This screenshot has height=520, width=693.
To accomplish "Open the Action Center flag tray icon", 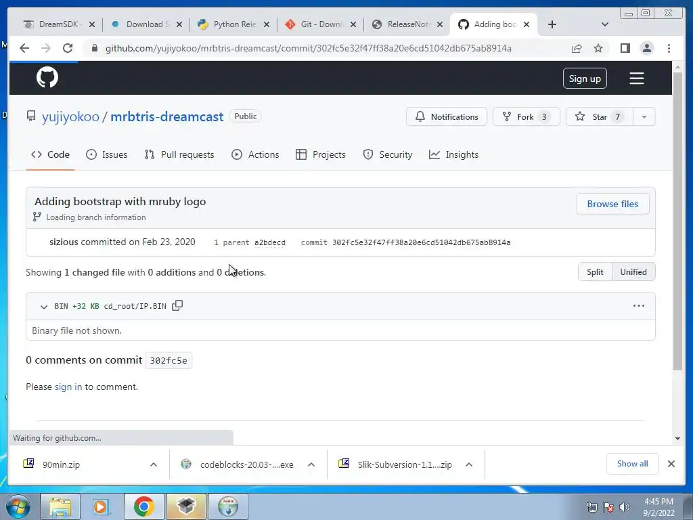I will tap(608, 507).
